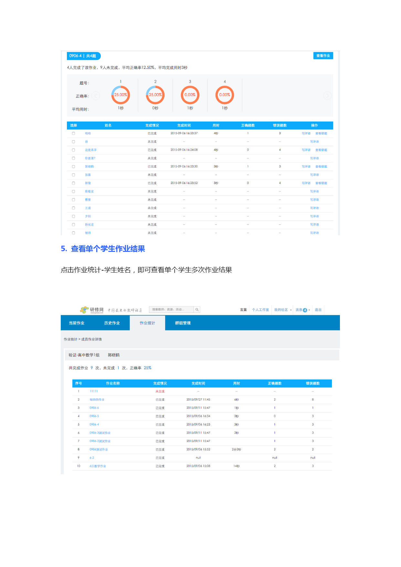The height and width of the screenshot is (567, 401).
Task: Click the search magnifier icon
Action: 197,310
